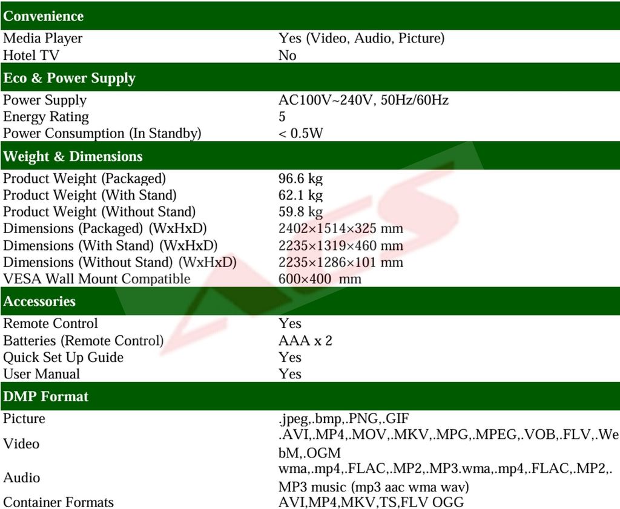
Task: Expand the Eco & Power Supply section
Action: pos(69,78)
